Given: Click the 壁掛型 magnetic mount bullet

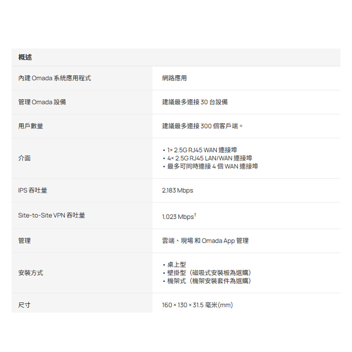Looking at the screenshot, I should coord(209,273).
